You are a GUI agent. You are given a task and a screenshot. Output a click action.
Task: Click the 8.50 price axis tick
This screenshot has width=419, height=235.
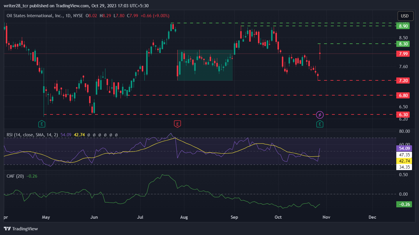point(403,38)
